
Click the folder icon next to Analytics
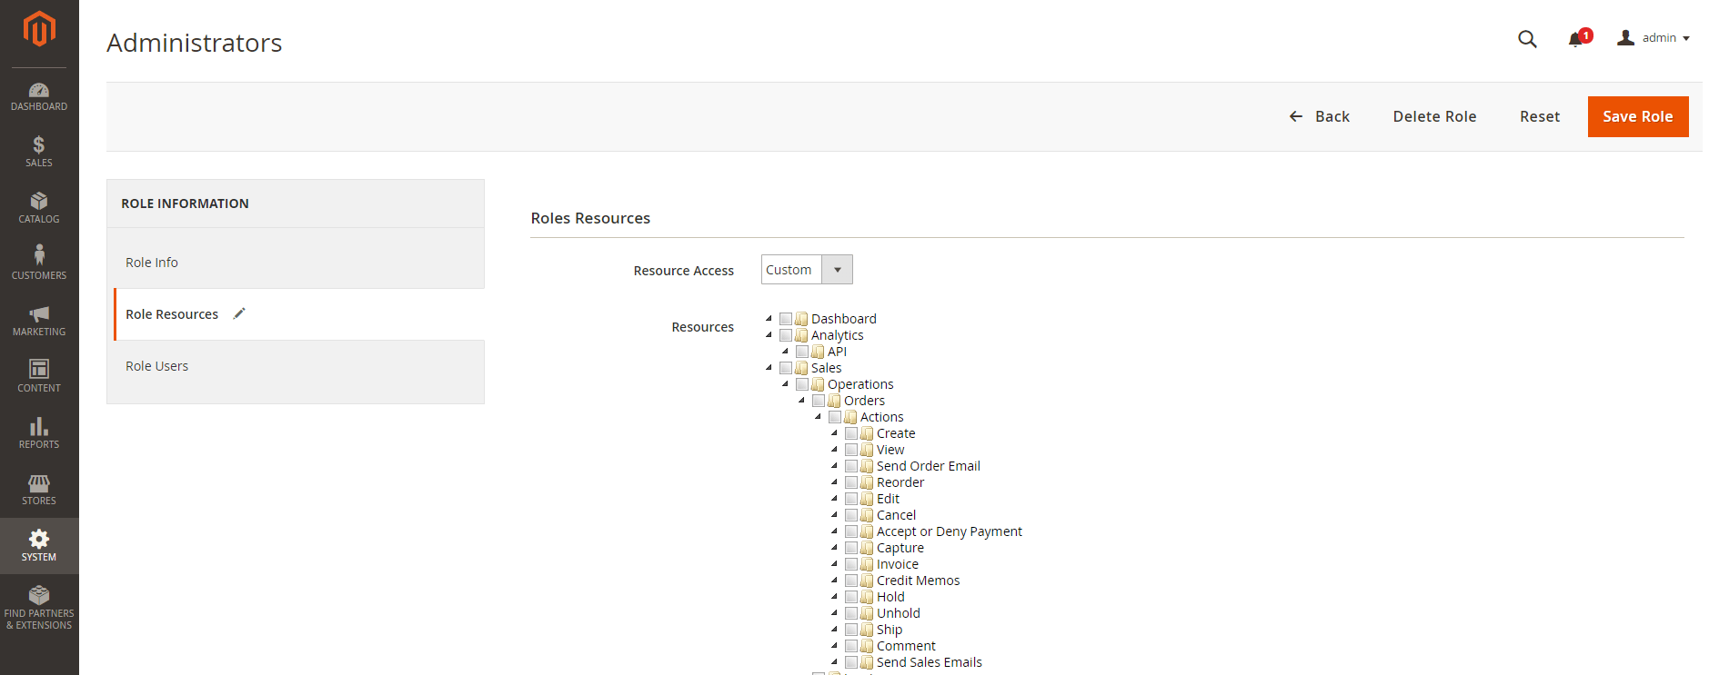point(801,335)
